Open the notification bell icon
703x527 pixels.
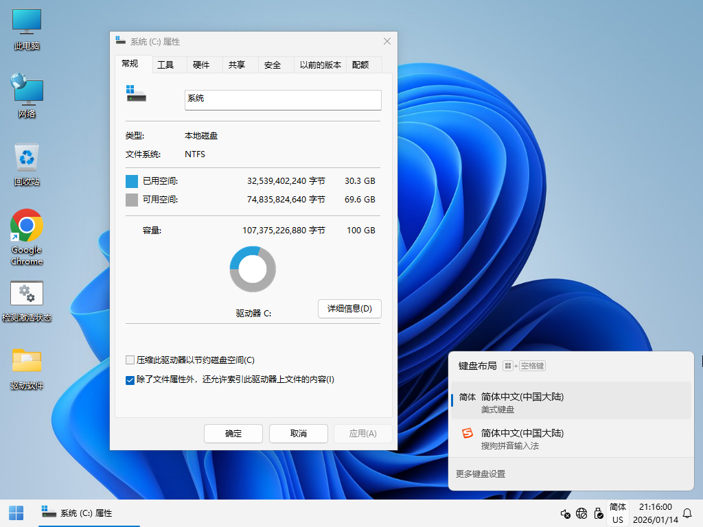coord(687,513)
